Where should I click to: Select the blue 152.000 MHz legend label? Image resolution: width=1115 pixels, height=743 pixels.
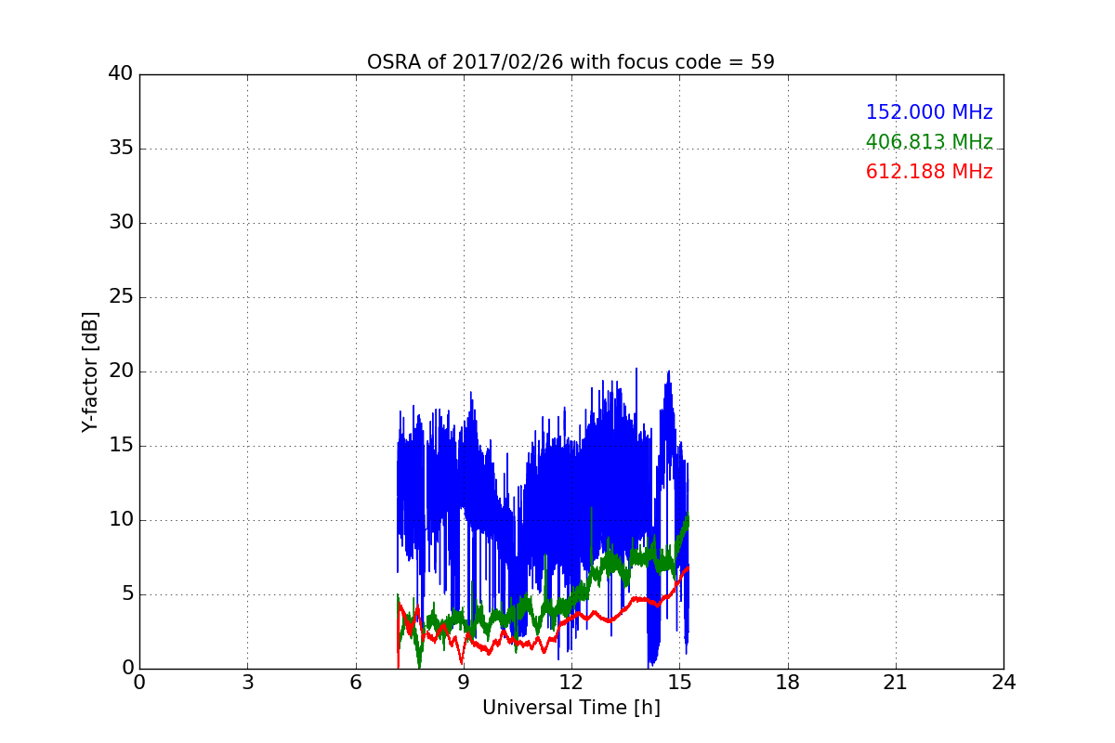click(x=929, y=112)
